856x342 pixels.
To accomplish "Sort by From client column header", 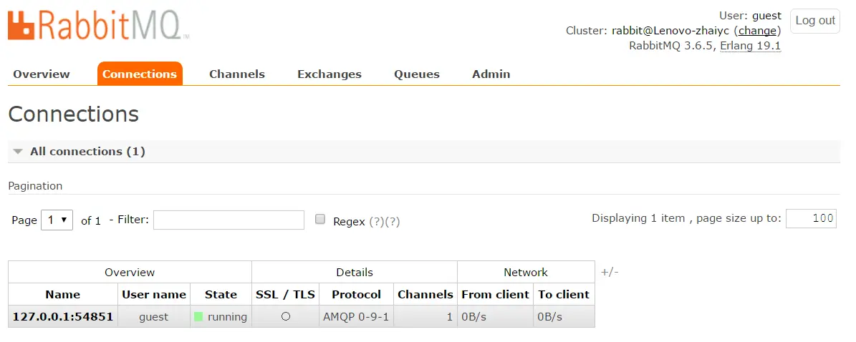I will tap(495, 295).
